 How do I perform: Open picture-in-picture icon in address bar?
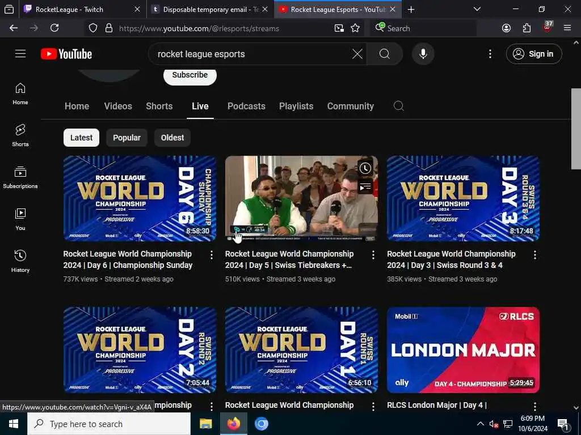[x=339, y=28]
